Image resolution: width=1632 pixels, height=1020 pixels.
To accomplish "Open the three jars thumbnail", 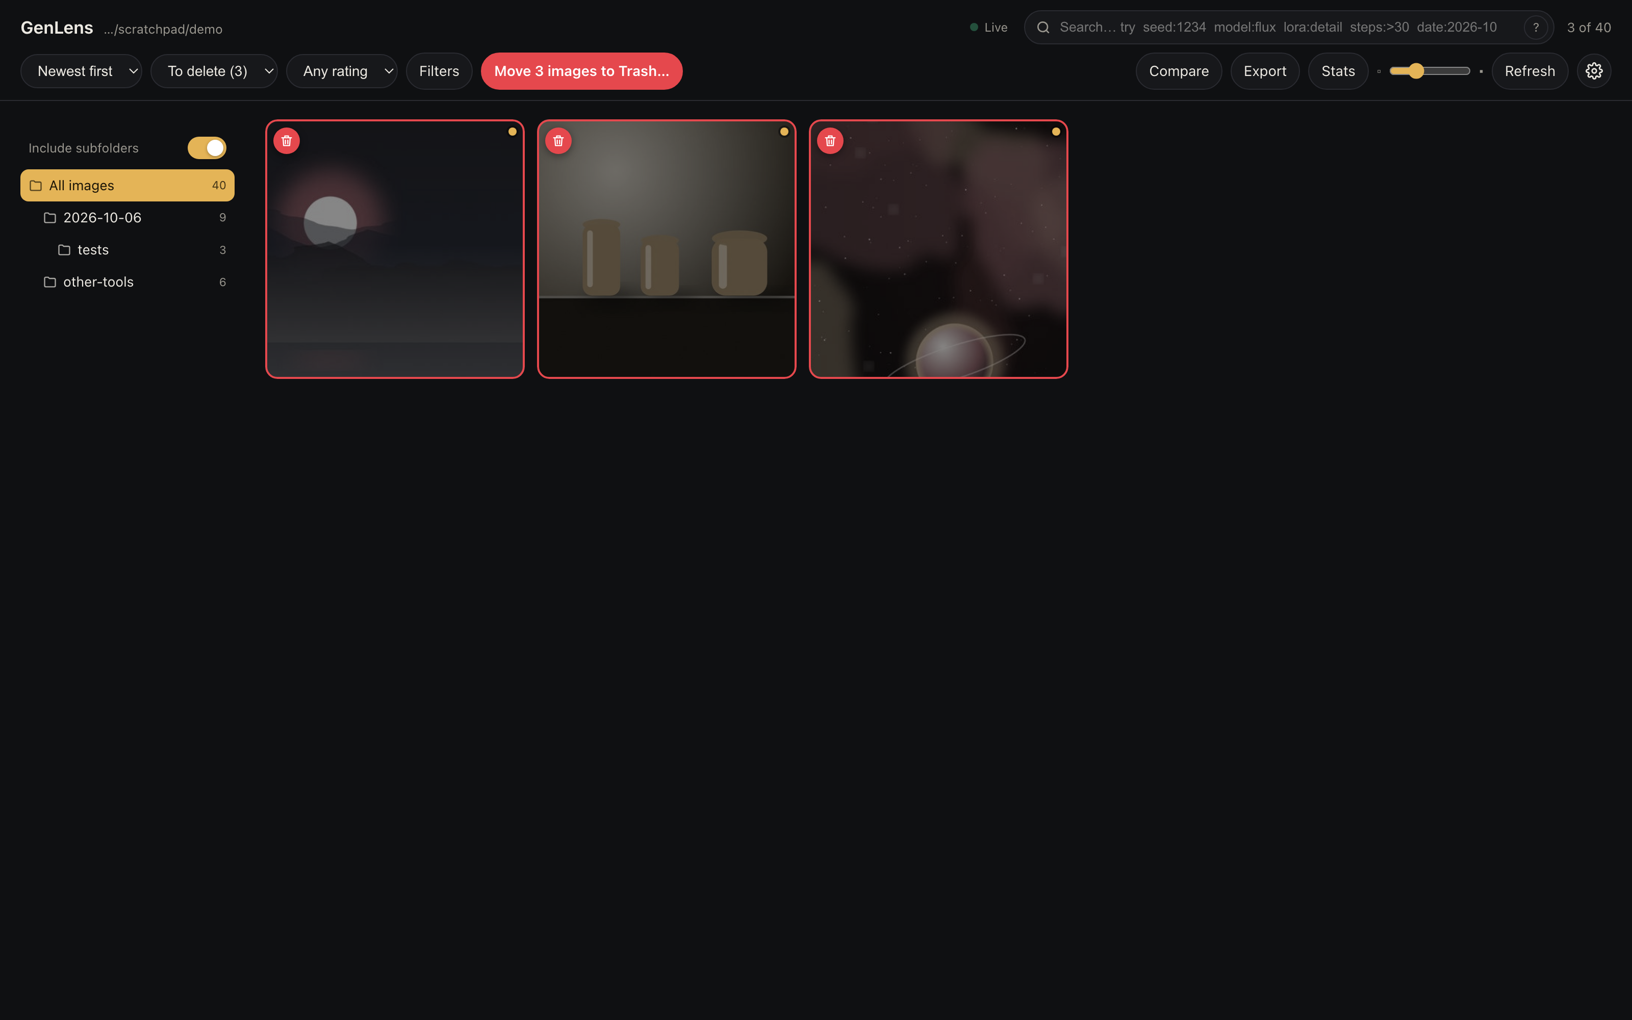I will tap(666, 249).
